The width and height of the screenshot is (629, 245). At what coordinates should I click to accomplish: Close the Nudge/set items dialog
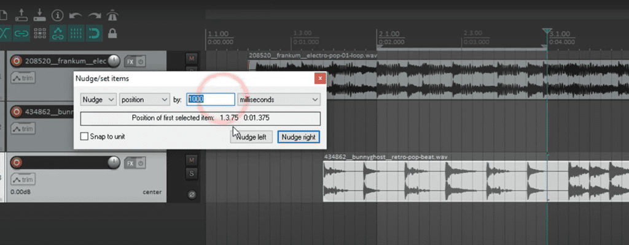pos(319,79)
